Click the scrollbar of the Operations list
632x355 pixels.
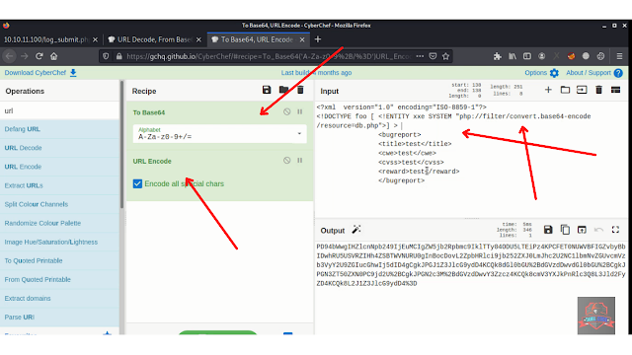(x=121, y=145)
